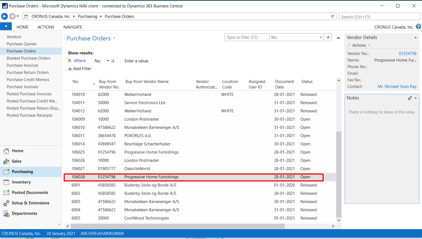422x239 pixels.
Task: Open the Inventory navigation section
Action: pyautogui.click(x=31, y=182)
